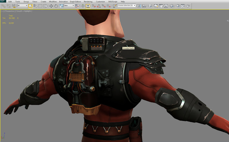Expand the Create Selection Set dropdown
This screenshot has width=229, height=142.
click(x=135, y=5)
